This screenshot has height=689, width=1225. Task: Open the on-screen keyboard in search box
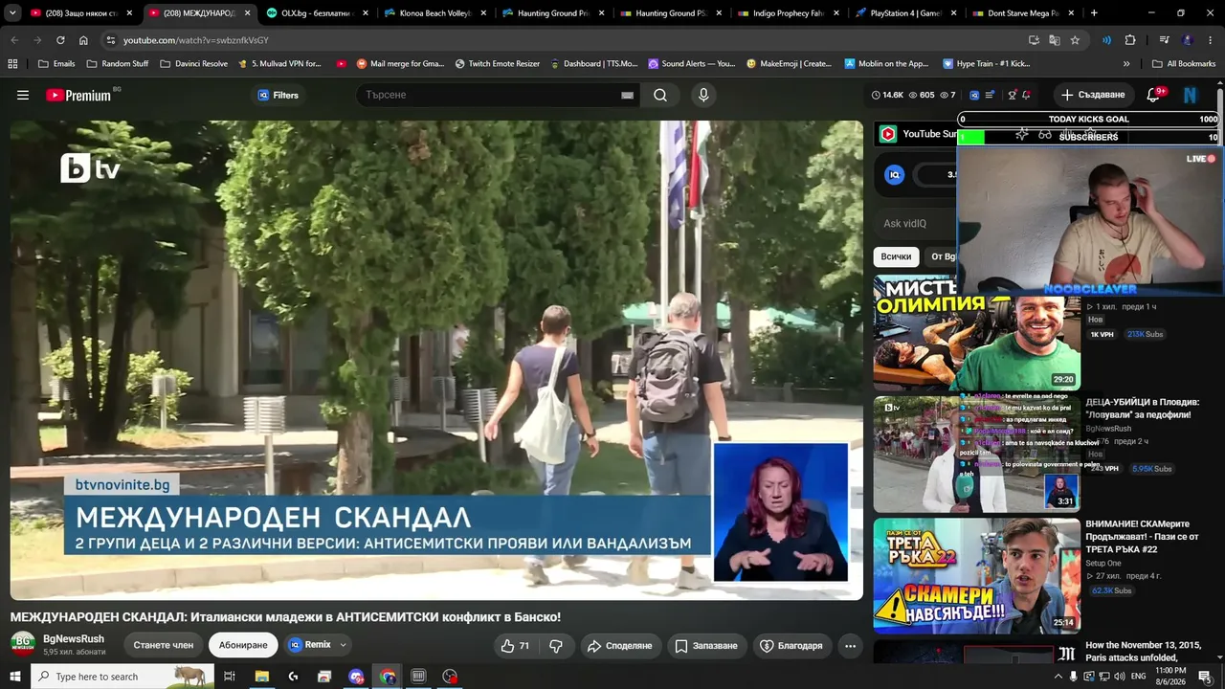(x=627, y=96)
